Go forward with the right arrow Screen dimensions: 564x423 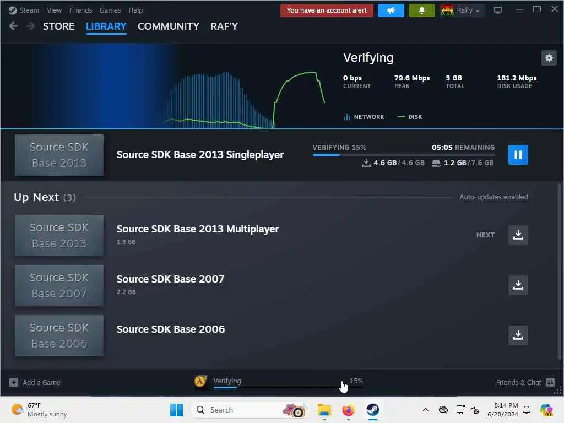31,26
